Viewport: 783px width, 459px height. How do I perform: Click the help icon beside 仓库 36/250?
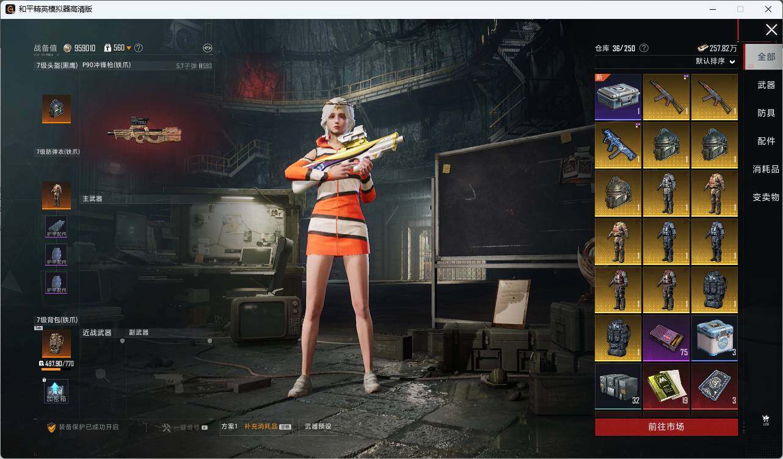click(644, 48)
